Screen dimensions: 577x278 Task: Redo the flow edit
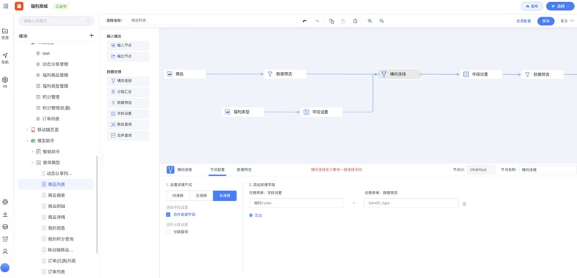(x=317, y=21)
